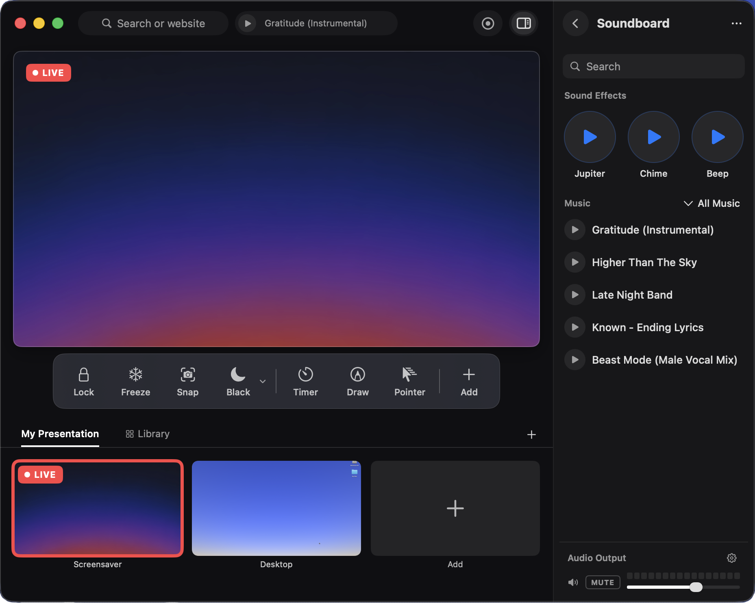The height and width of the screenshot is (603, 755).
Task: Click the Screensaver caption
Action: [98, 564]
